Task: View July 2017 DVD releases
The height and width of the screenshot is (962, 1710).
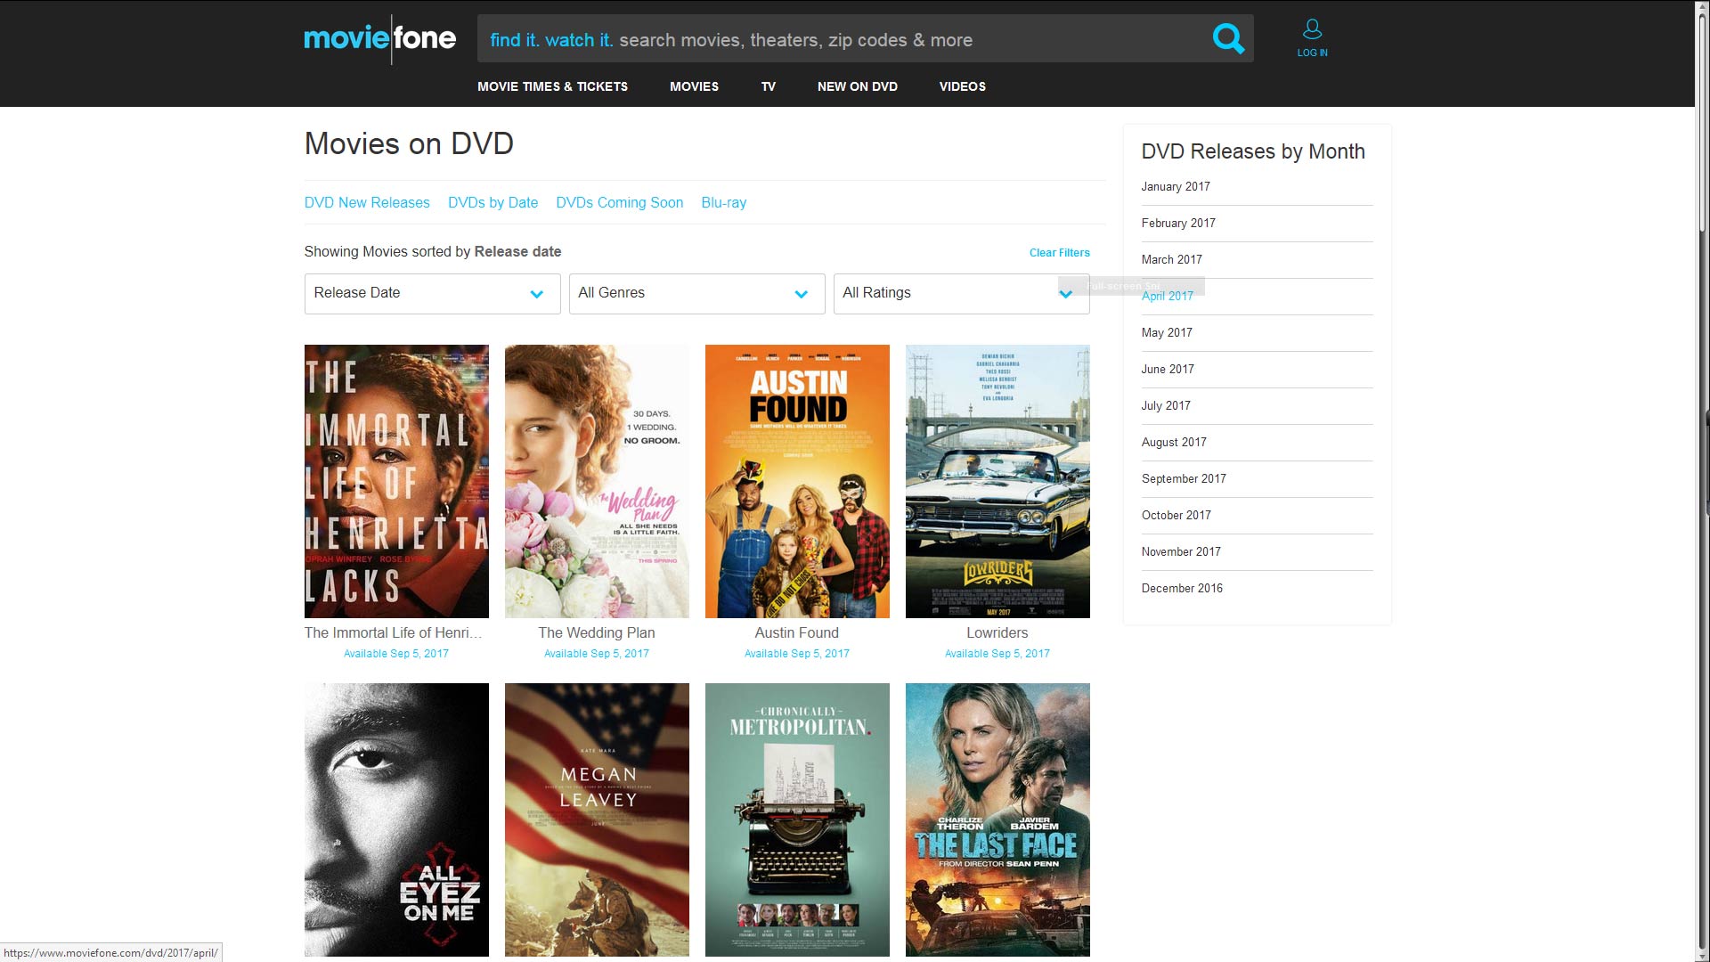Action: point(1166,405)
